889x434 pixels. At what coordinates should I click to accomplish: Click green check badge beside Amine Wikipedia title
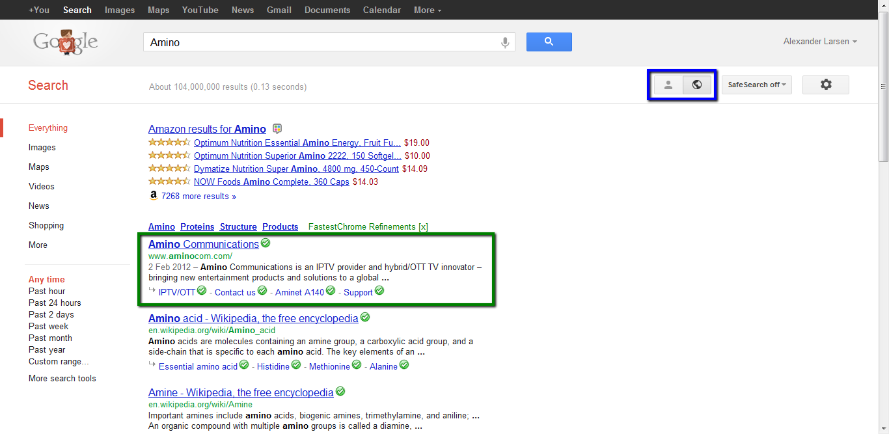[x=340, y=392]
